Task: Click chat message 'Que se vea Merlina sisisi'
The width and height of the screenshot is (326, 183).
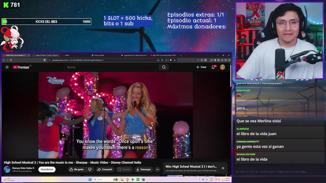Action: pos(259,121)
